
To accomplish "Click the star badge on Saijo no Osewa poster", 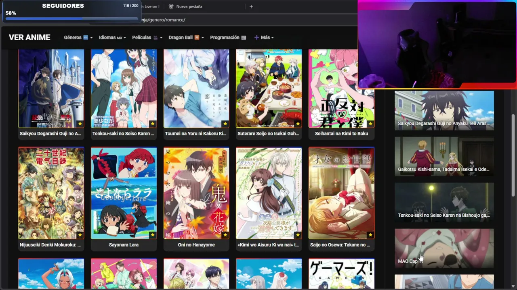I will [x=370, y=235].
